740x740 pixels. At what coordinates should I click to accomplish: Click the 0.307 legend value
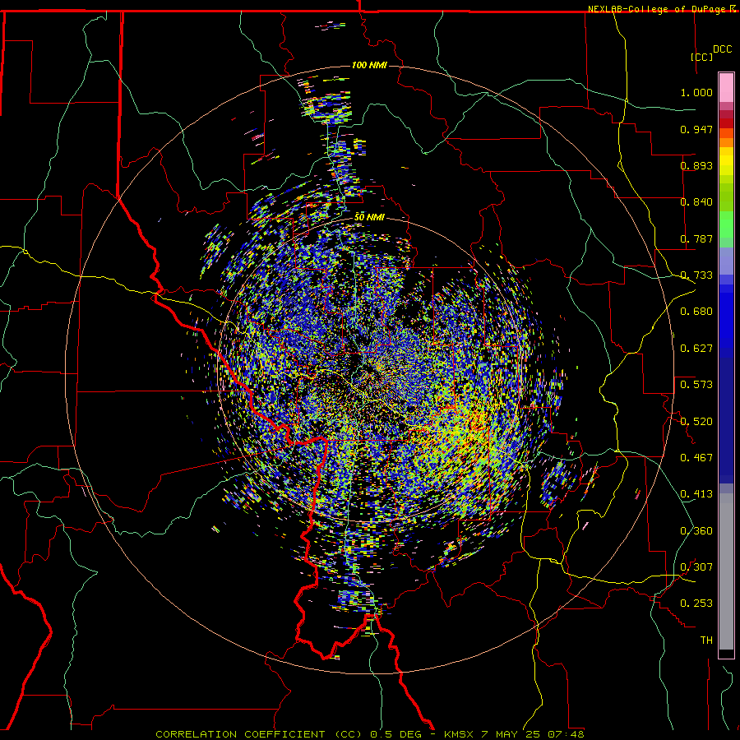696,567
